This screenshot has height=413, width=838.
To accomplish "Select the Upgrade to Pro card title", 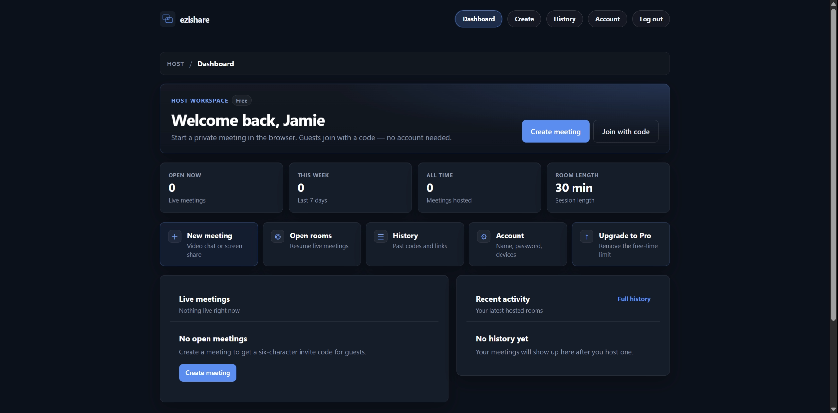I will [625, 236].
